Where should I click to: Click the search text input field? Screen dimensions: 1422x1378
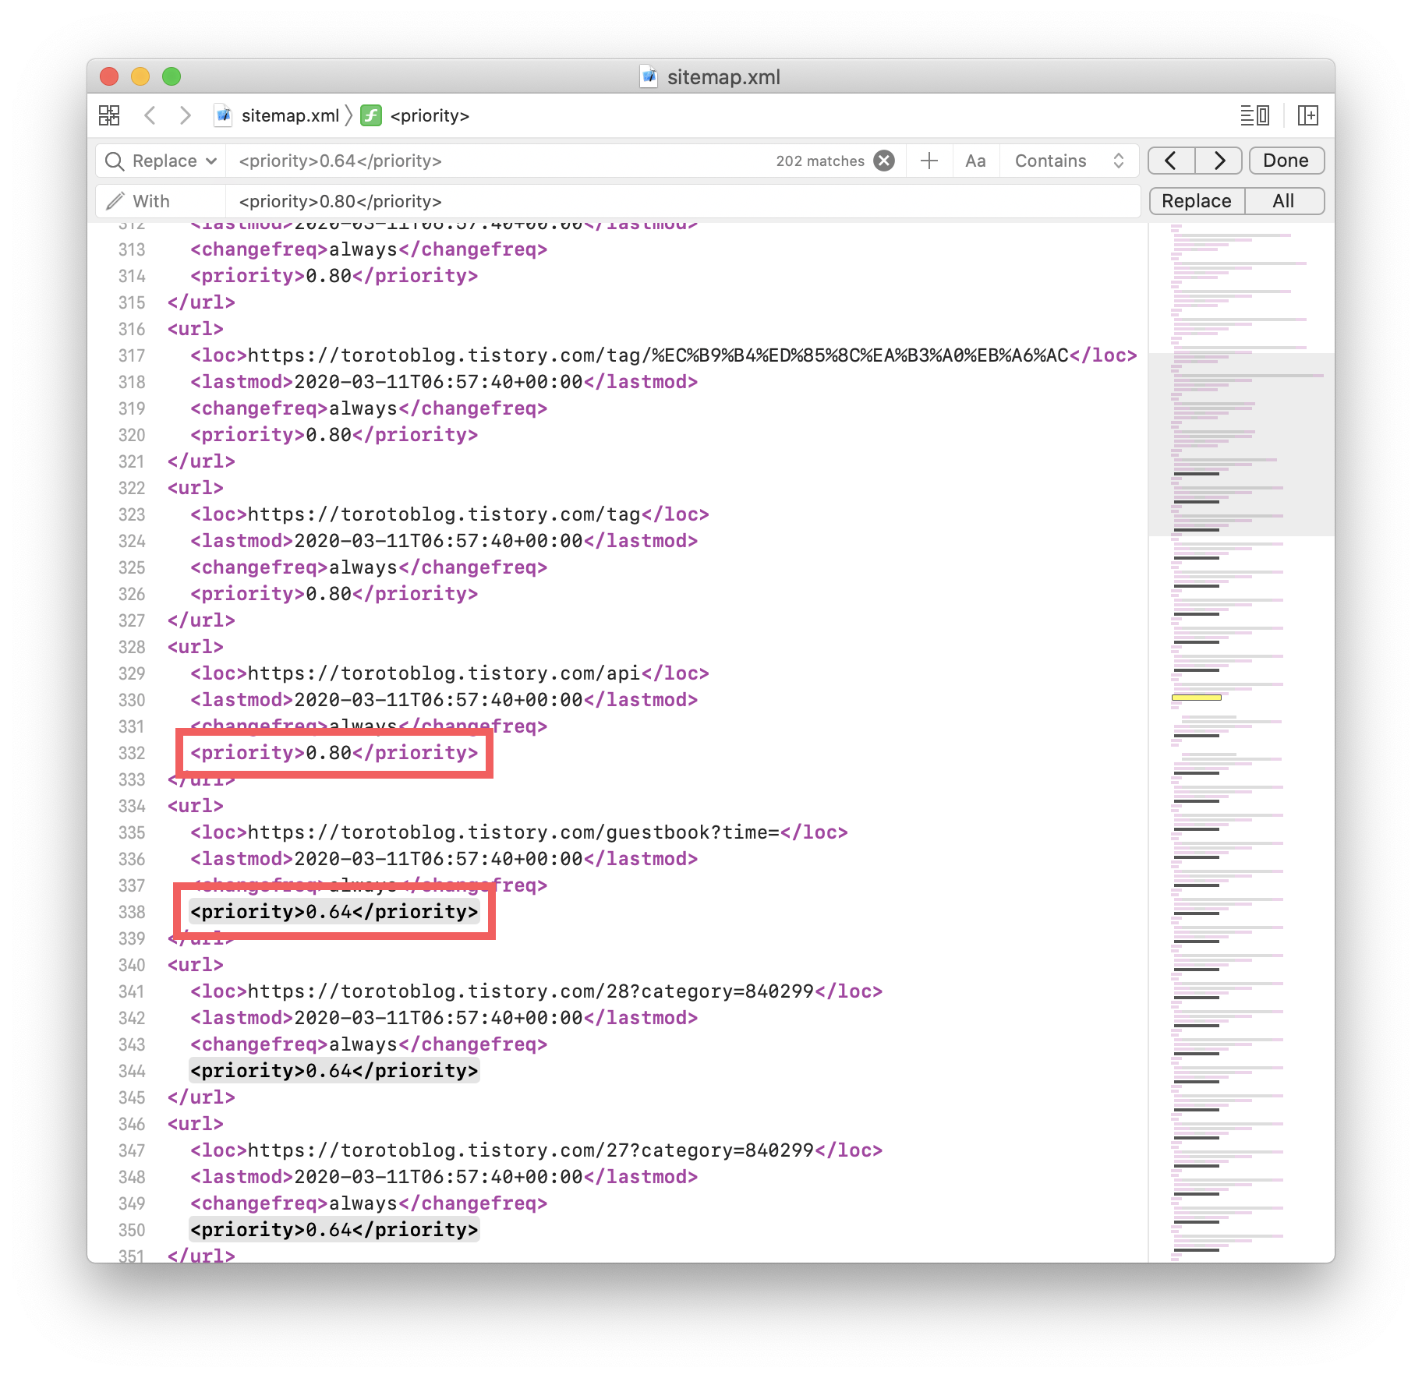(x=499, y=161)
